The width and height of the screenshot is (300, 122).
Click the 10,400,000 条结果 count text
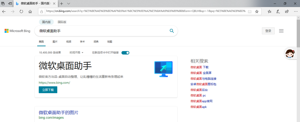(x=50, y=53)
